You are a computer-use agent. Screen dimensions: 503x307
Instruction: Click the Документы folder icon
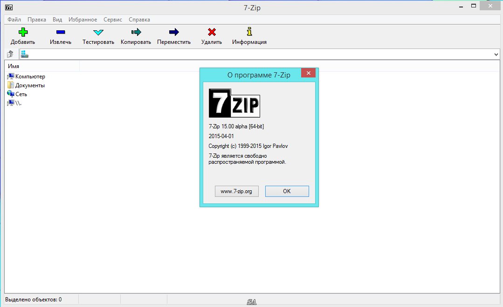(x=11, y=85)
